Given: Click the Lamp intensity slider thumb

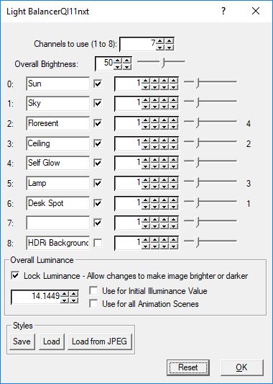Looking at the screenshot, I should pos(198,182).
